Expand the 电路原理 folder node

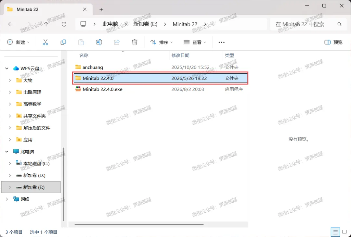tap(10, 92)
